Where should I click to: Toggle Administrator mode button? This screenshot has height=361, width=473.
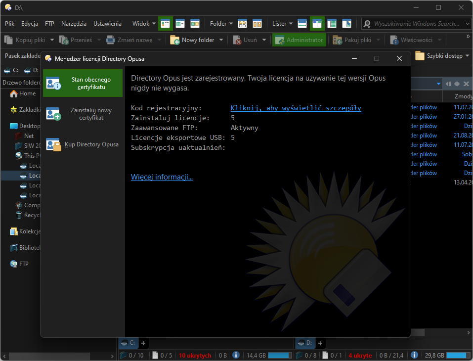pos(299,40)
